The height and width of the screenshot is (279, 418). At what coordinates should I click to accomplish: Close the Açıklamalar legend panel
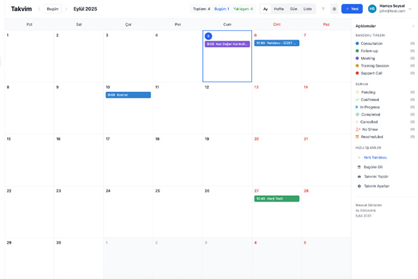[413, 26]
